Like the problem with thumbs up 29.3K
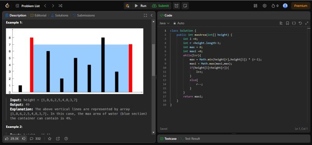Image resolution: width=312 pixels, height=145 pixels. tap(12, 139)
